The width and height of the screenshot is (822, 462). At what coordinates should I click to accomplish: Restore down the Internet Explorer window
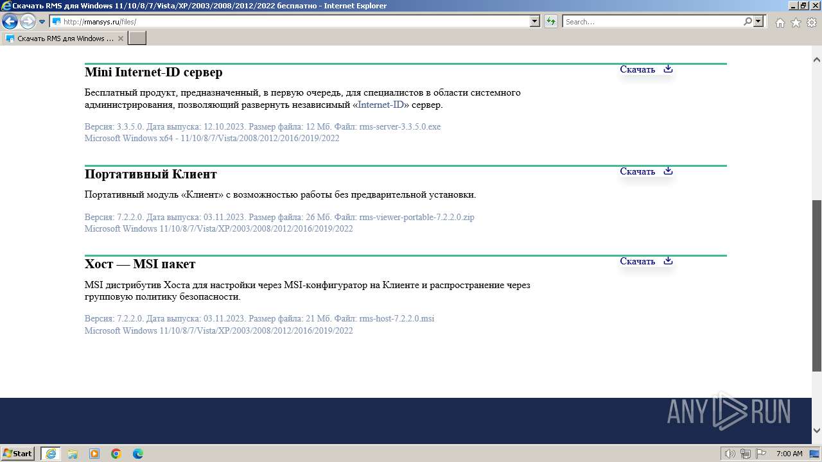tap(803, 6)
